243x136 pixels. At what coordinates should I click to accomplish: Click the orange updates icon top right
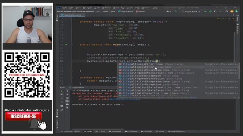(x=232, y=11)
